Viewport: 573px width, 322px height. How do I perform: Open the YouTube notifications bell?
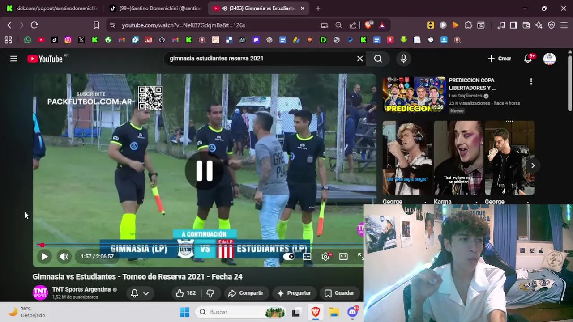click(528, 59)
